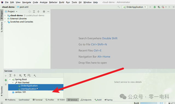
Task: Open the Analyze menu
Action: click(x=43, y=2)
